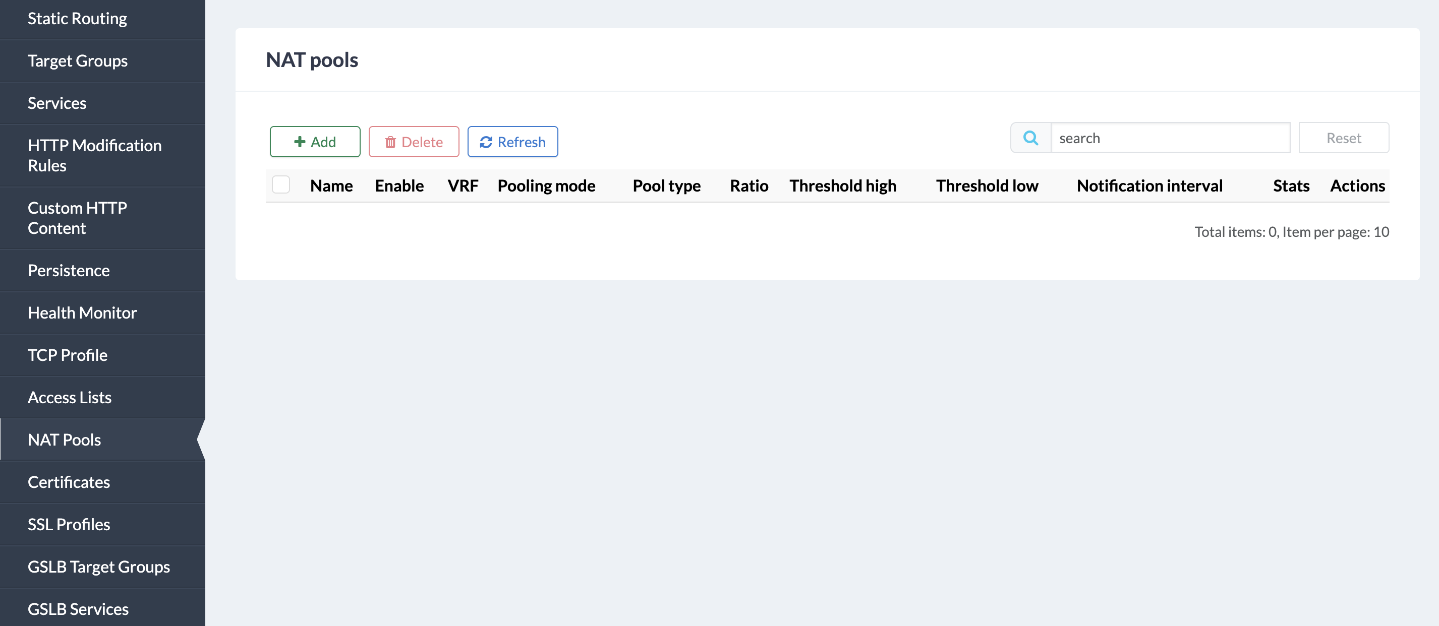Click the magnifying glass search icon
The height and width of the screenshot is (626, 1439).
click(1030, 138)
